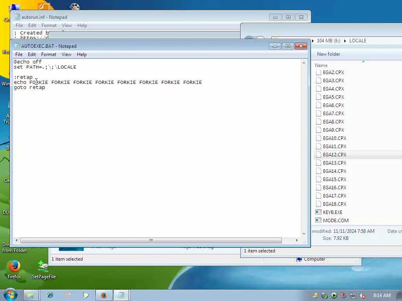The height and width of the screenshot is (301, 402).
Task: Click New folder in the Explorer toolbar
Action: 329,54
